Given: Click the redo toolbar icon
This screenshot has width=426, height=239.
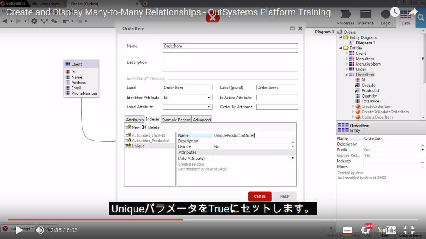Looking at the screenshot, I should (79, 21).
